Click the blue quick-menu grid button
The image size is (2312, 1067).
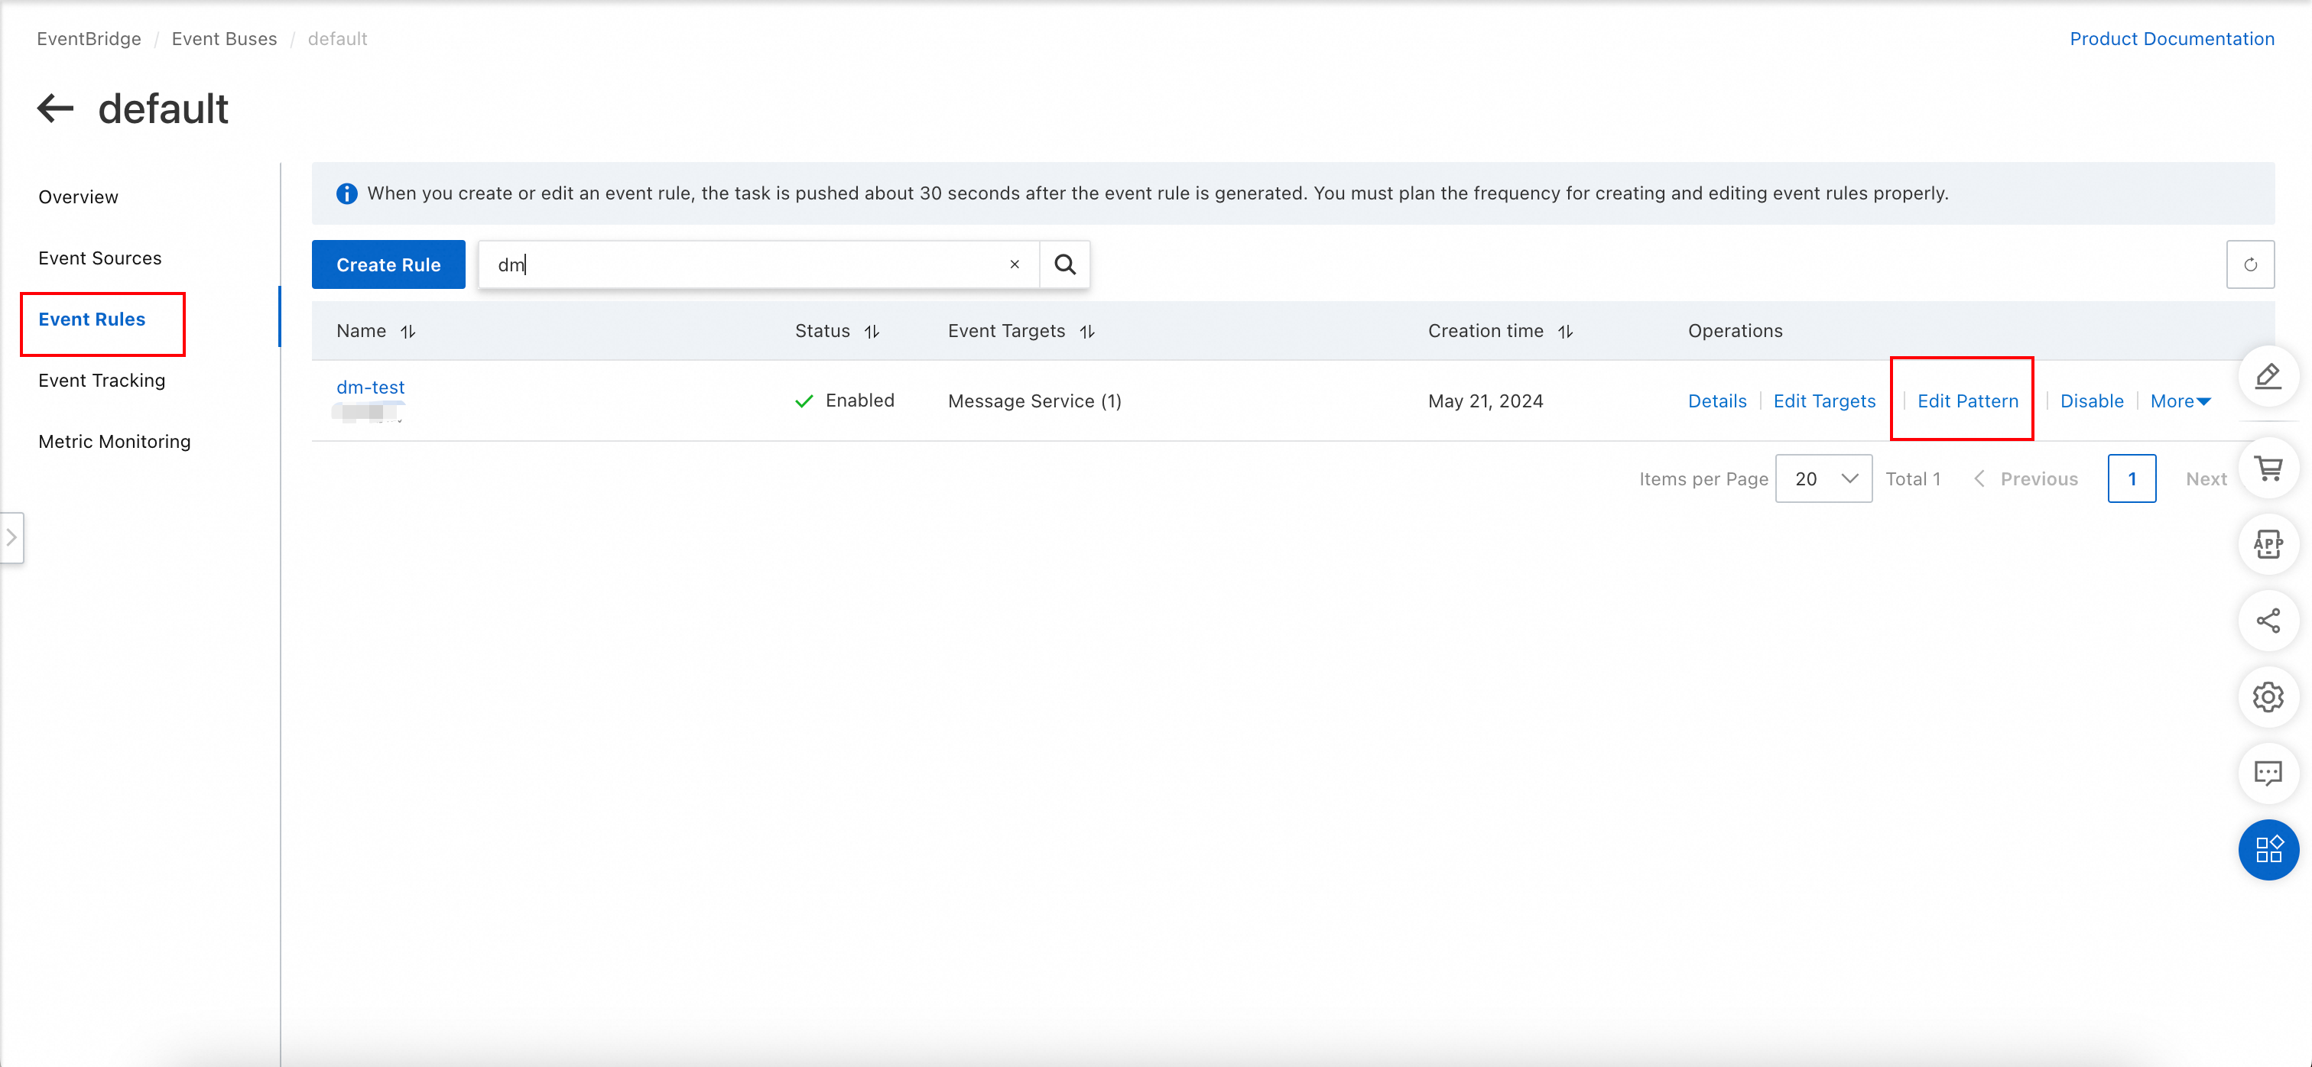click(2267, 850)
